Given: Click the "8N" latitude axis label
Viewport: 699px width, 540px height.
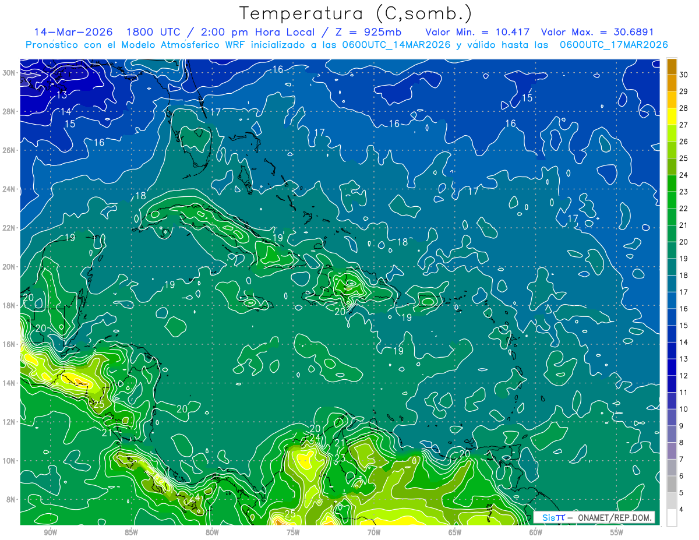Looking at the screenshot, I should 11,499.
